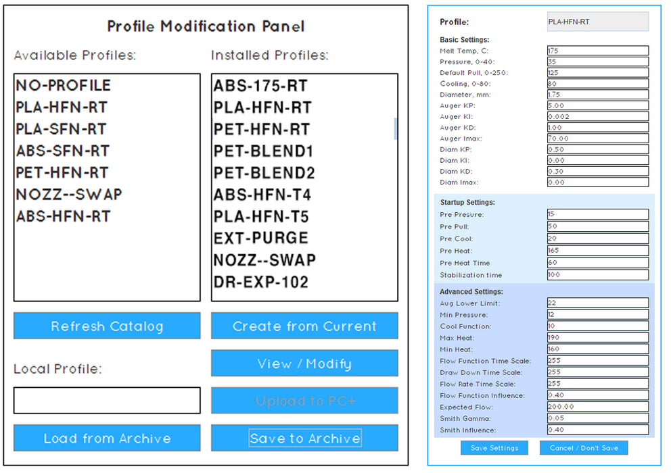671x473 pixels.
Task: Click the Refresh Catalog button
Action: [x=107, y=326]
